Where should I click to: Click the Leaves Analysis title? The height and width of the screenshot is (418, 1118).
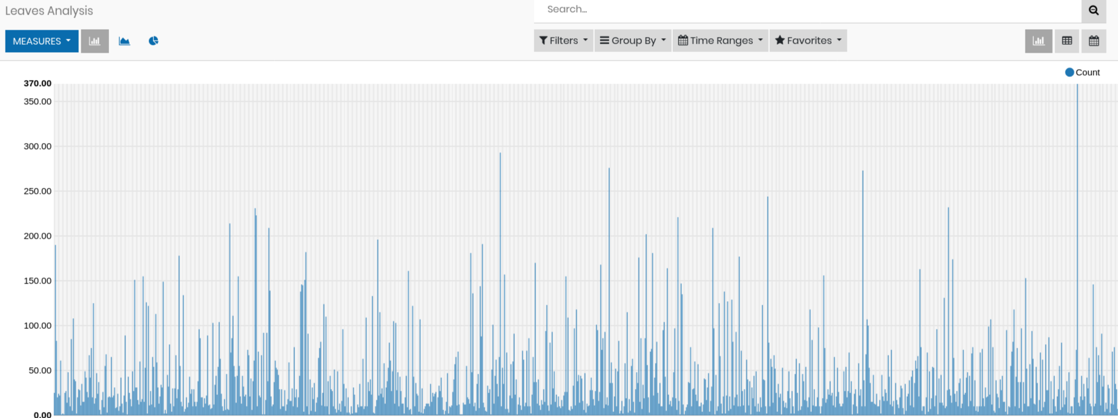[49, 11]
